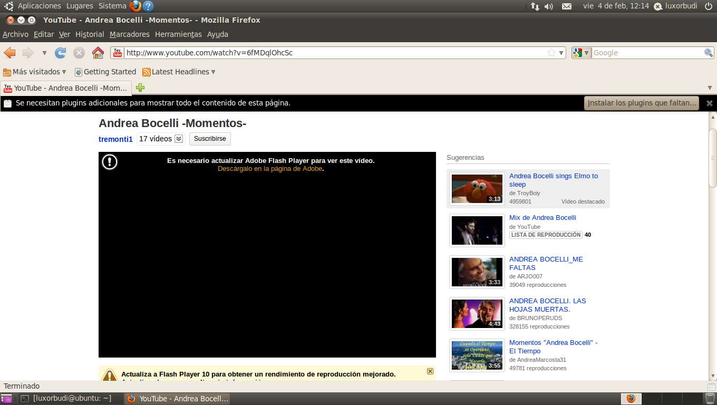Click the search magnifier icon

tap(709, 53)
